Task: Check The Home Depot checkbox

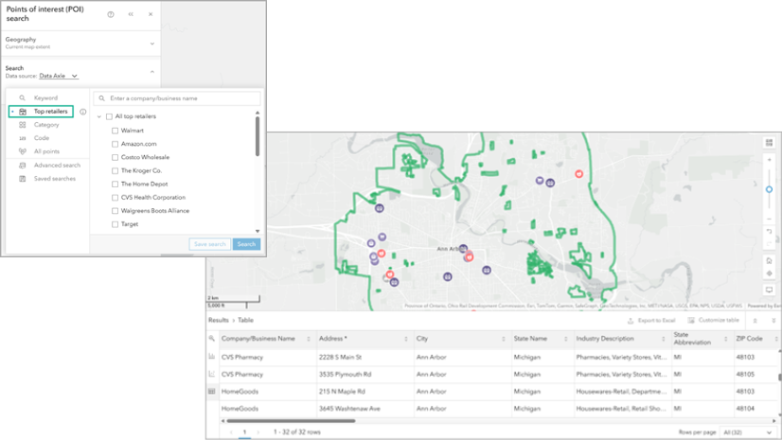Action: click(x=116, y=185)
